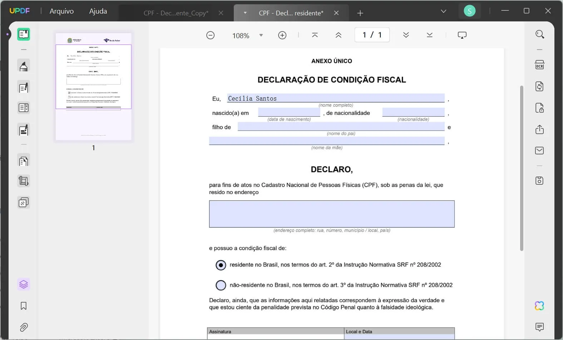Zoom out with the minus button
Screen dimensions: 563x340
pyautogui.click(x=211, y=35)
